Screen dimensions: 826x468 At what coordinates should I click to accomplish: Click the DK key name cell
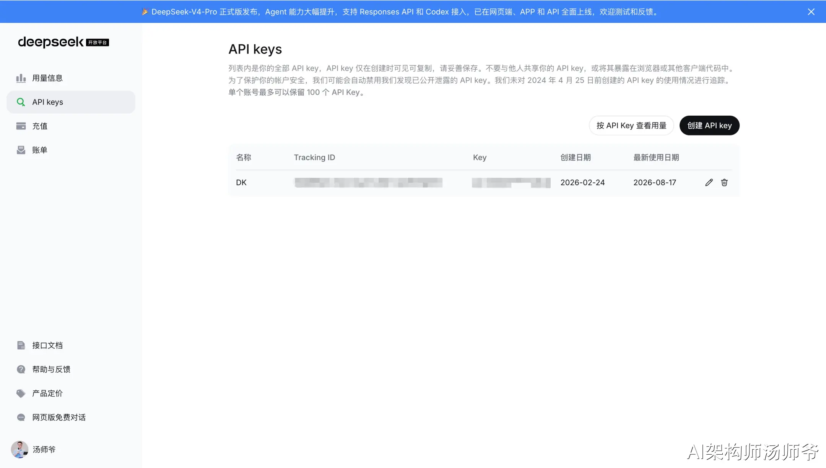click(241, 182)
